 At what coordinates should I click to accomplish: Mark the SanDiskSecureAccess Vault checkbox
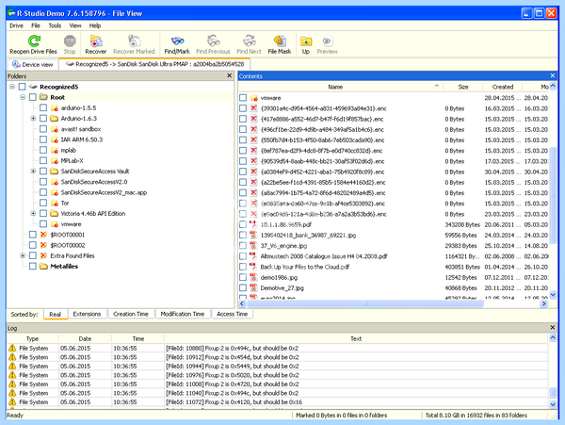click(x=43, y=172)
